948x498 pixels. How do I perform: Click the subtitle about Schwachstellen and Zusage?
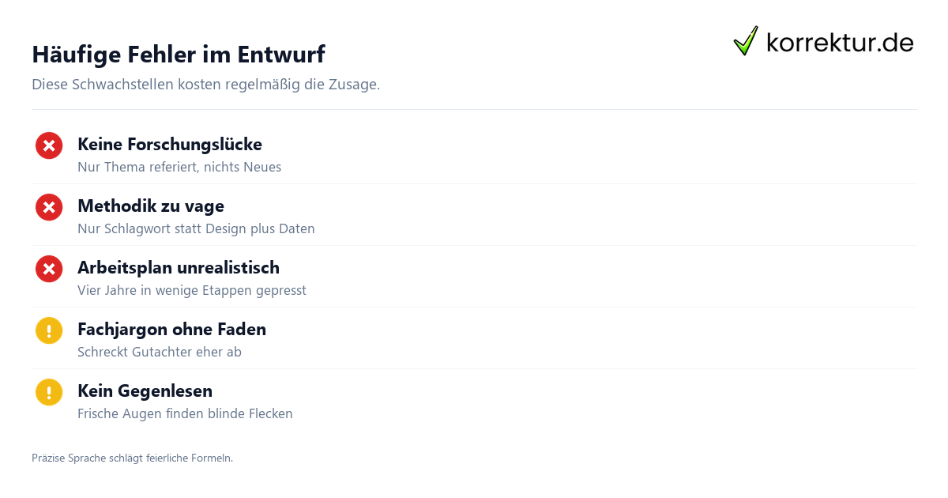pyautogui.click(x=205, y=85)
